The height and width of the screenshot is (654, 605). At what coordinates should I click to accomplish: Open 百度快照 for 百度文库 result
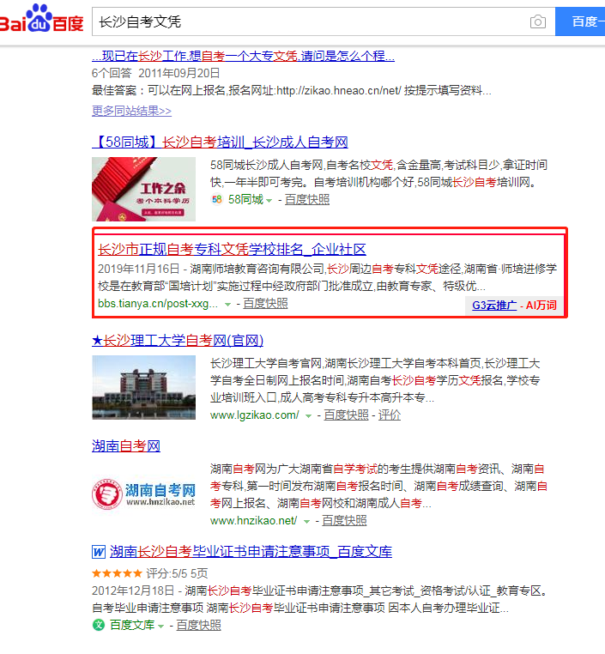coord(198,625)
